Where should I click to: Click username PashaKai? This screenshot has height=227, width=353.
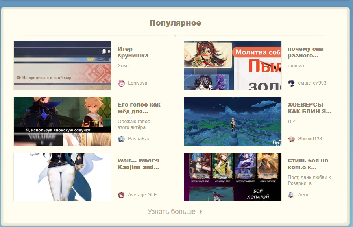(x=138, y=139)
